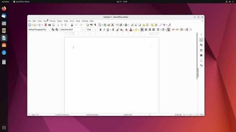Image resolution: width=236 pixels, height=132 pixels.
Task: Click the page count in status bar
Action: tap(35, 115)
